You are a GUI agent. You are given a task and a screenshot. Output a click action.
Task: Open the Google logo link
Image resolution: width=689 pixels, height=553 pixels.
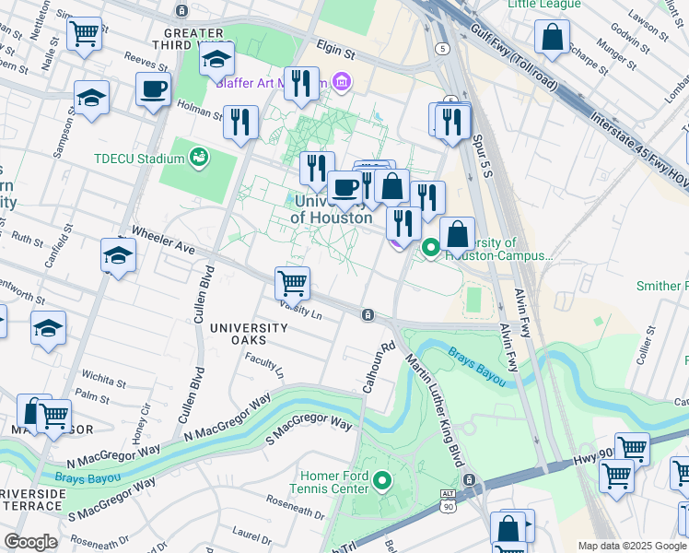(30, 542)
